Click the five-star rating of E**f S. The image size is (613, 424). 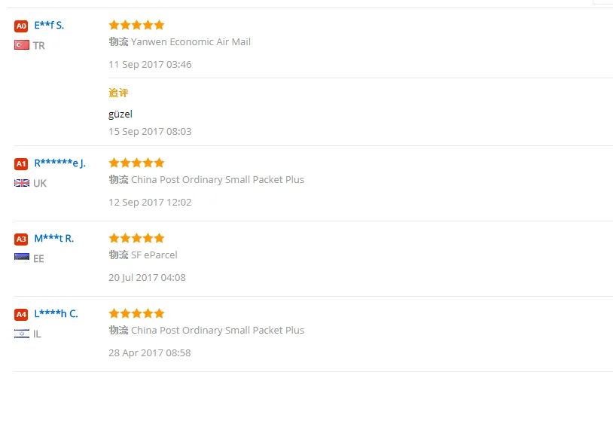pos(136,25)
